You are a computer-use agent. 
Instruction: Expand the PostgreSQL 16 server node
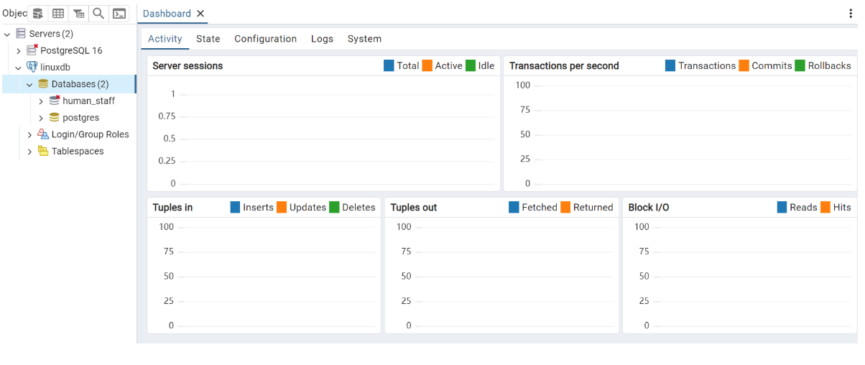pos(19,51)
